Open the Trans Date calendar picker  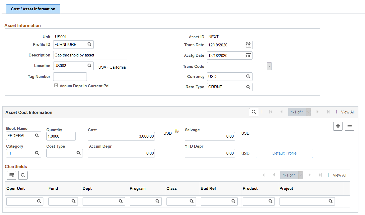(x=248, y=45)
